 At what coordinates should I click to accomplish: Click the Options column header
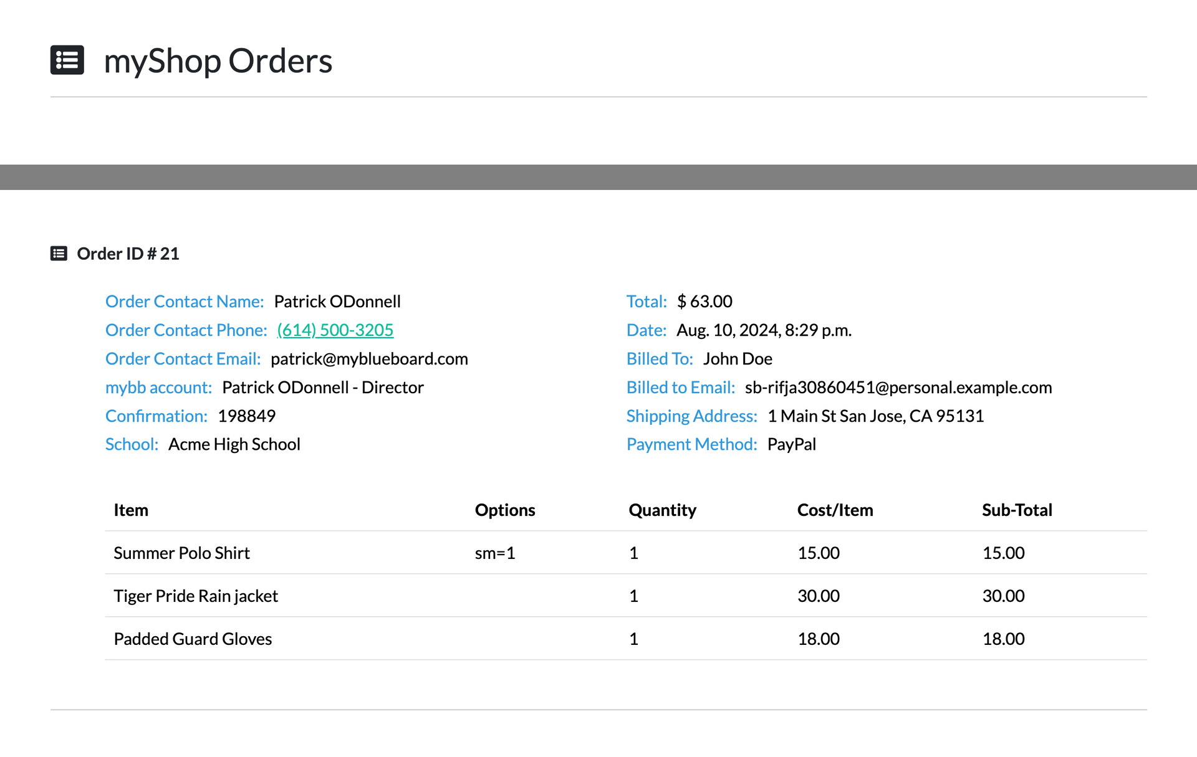click(x=505, y=510)
